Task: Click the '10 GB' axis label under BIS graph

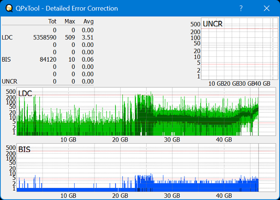Action: click(x=68, y=196)
